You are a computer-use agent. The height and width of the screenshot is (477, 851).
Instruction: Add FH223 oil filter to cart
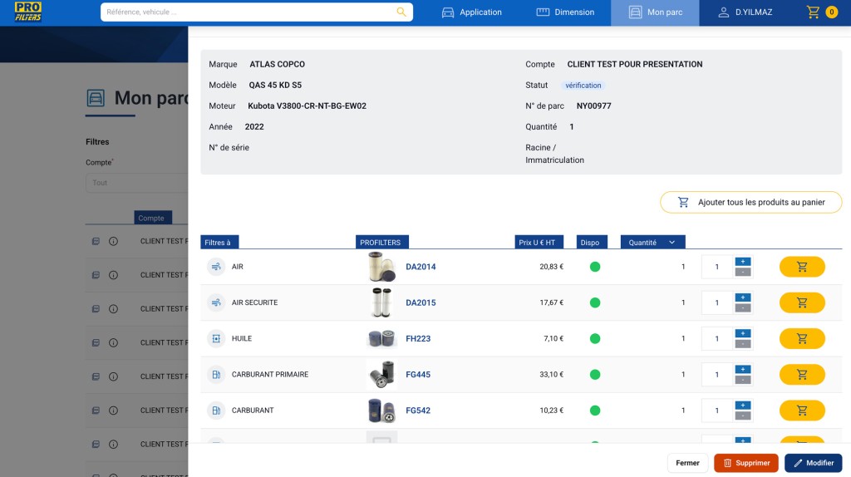802,338
